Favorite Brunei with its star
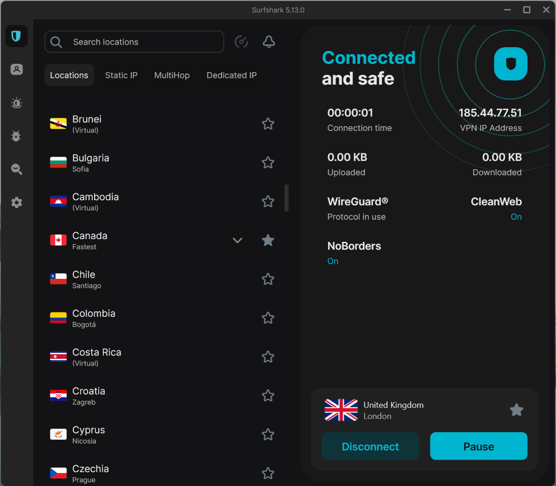556x486 pixels. click(268, 124)
